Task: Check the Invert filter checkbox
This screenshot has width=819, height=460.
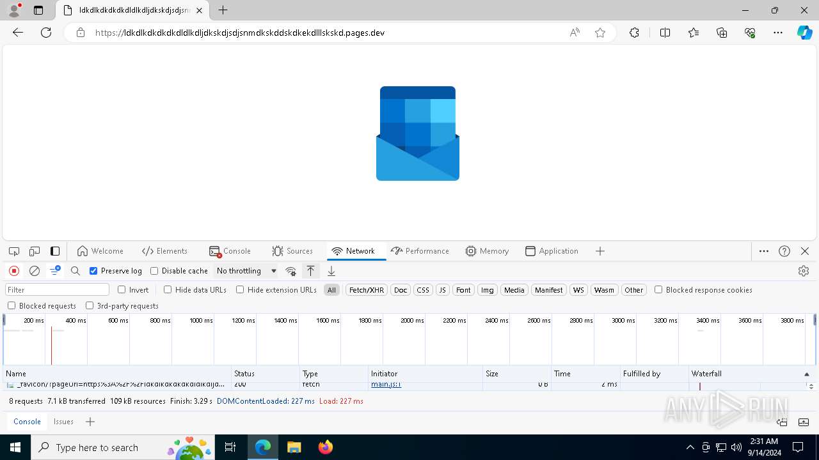Action: 122,289
